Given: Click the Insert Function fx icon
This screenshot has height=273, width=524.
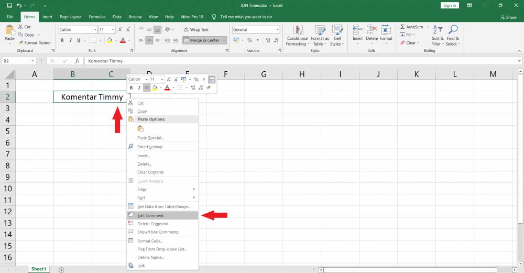Looking at the screenshot, I should (77, 61).
